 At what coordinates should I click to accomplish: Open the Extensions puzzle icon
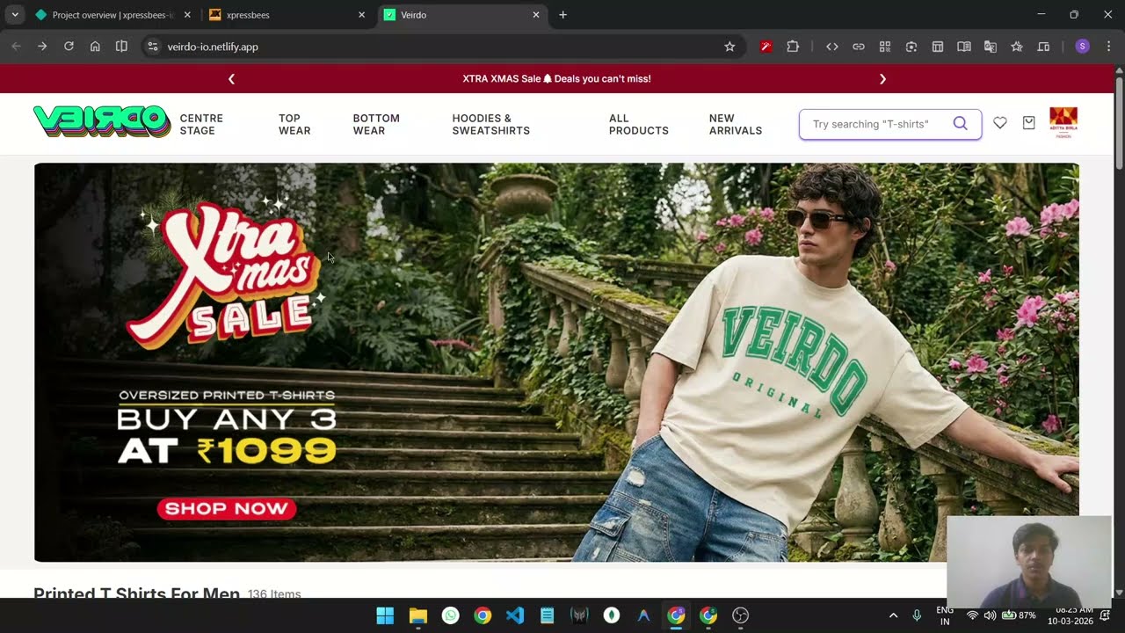pyautogui.click(x=793, y=47)
